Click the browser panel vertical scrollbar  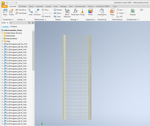click(x=33, y=51)
